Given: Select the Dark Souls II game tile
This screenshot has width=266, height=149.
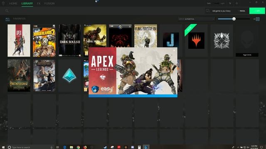Looking at the screenshot, I should (70, 41).
